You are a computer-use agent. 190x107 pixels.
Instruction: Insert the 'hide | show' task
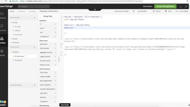[48, 73]
